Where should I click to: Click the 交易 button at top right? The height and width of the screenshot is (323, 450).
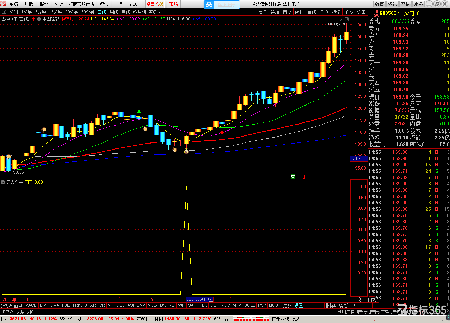tap(405, 4)
